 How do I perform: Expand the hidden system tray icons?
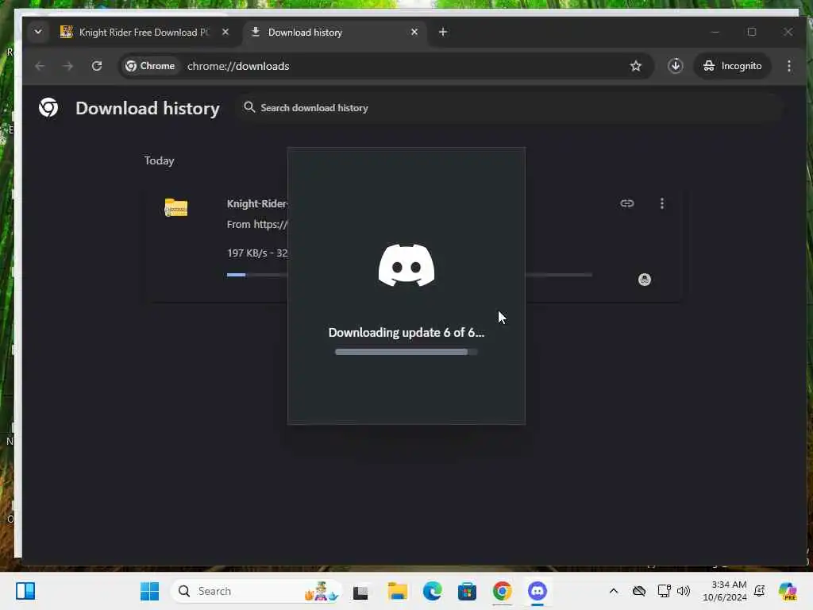[x=614, y=591]
